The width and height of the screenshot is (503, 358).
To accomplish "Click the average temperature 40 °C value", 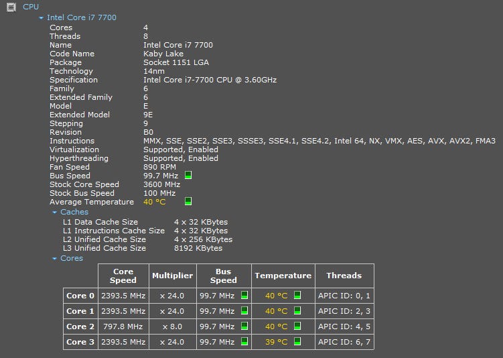I will (x=154, y=202).
